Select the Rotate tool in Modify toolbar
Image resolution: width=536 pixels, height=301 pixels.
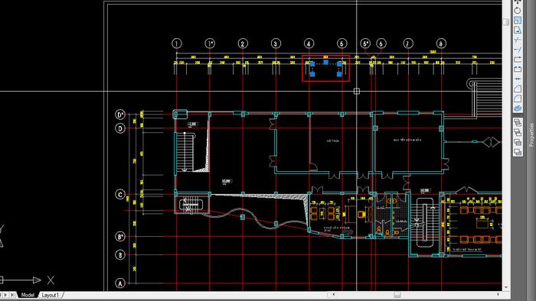tap(518, 11)
